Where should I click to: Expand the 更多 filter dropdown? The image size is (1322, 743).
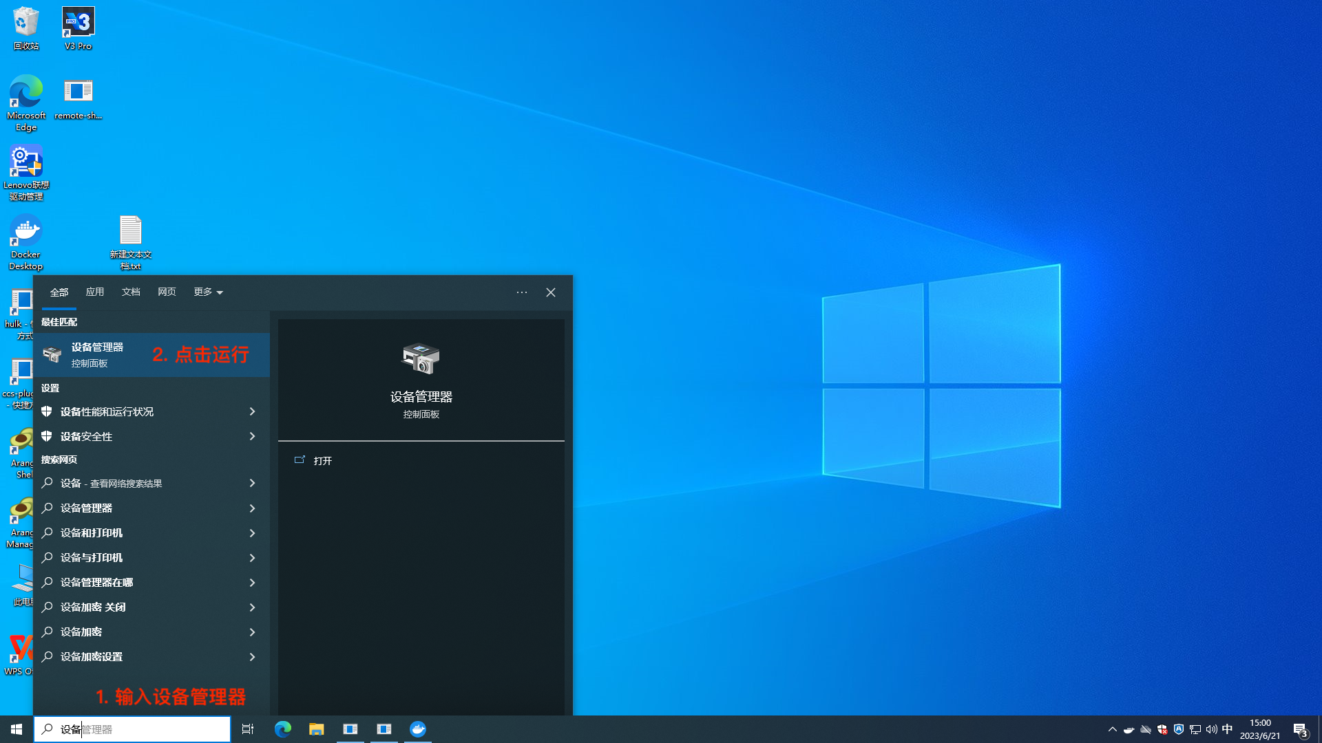tap(208, 292)
